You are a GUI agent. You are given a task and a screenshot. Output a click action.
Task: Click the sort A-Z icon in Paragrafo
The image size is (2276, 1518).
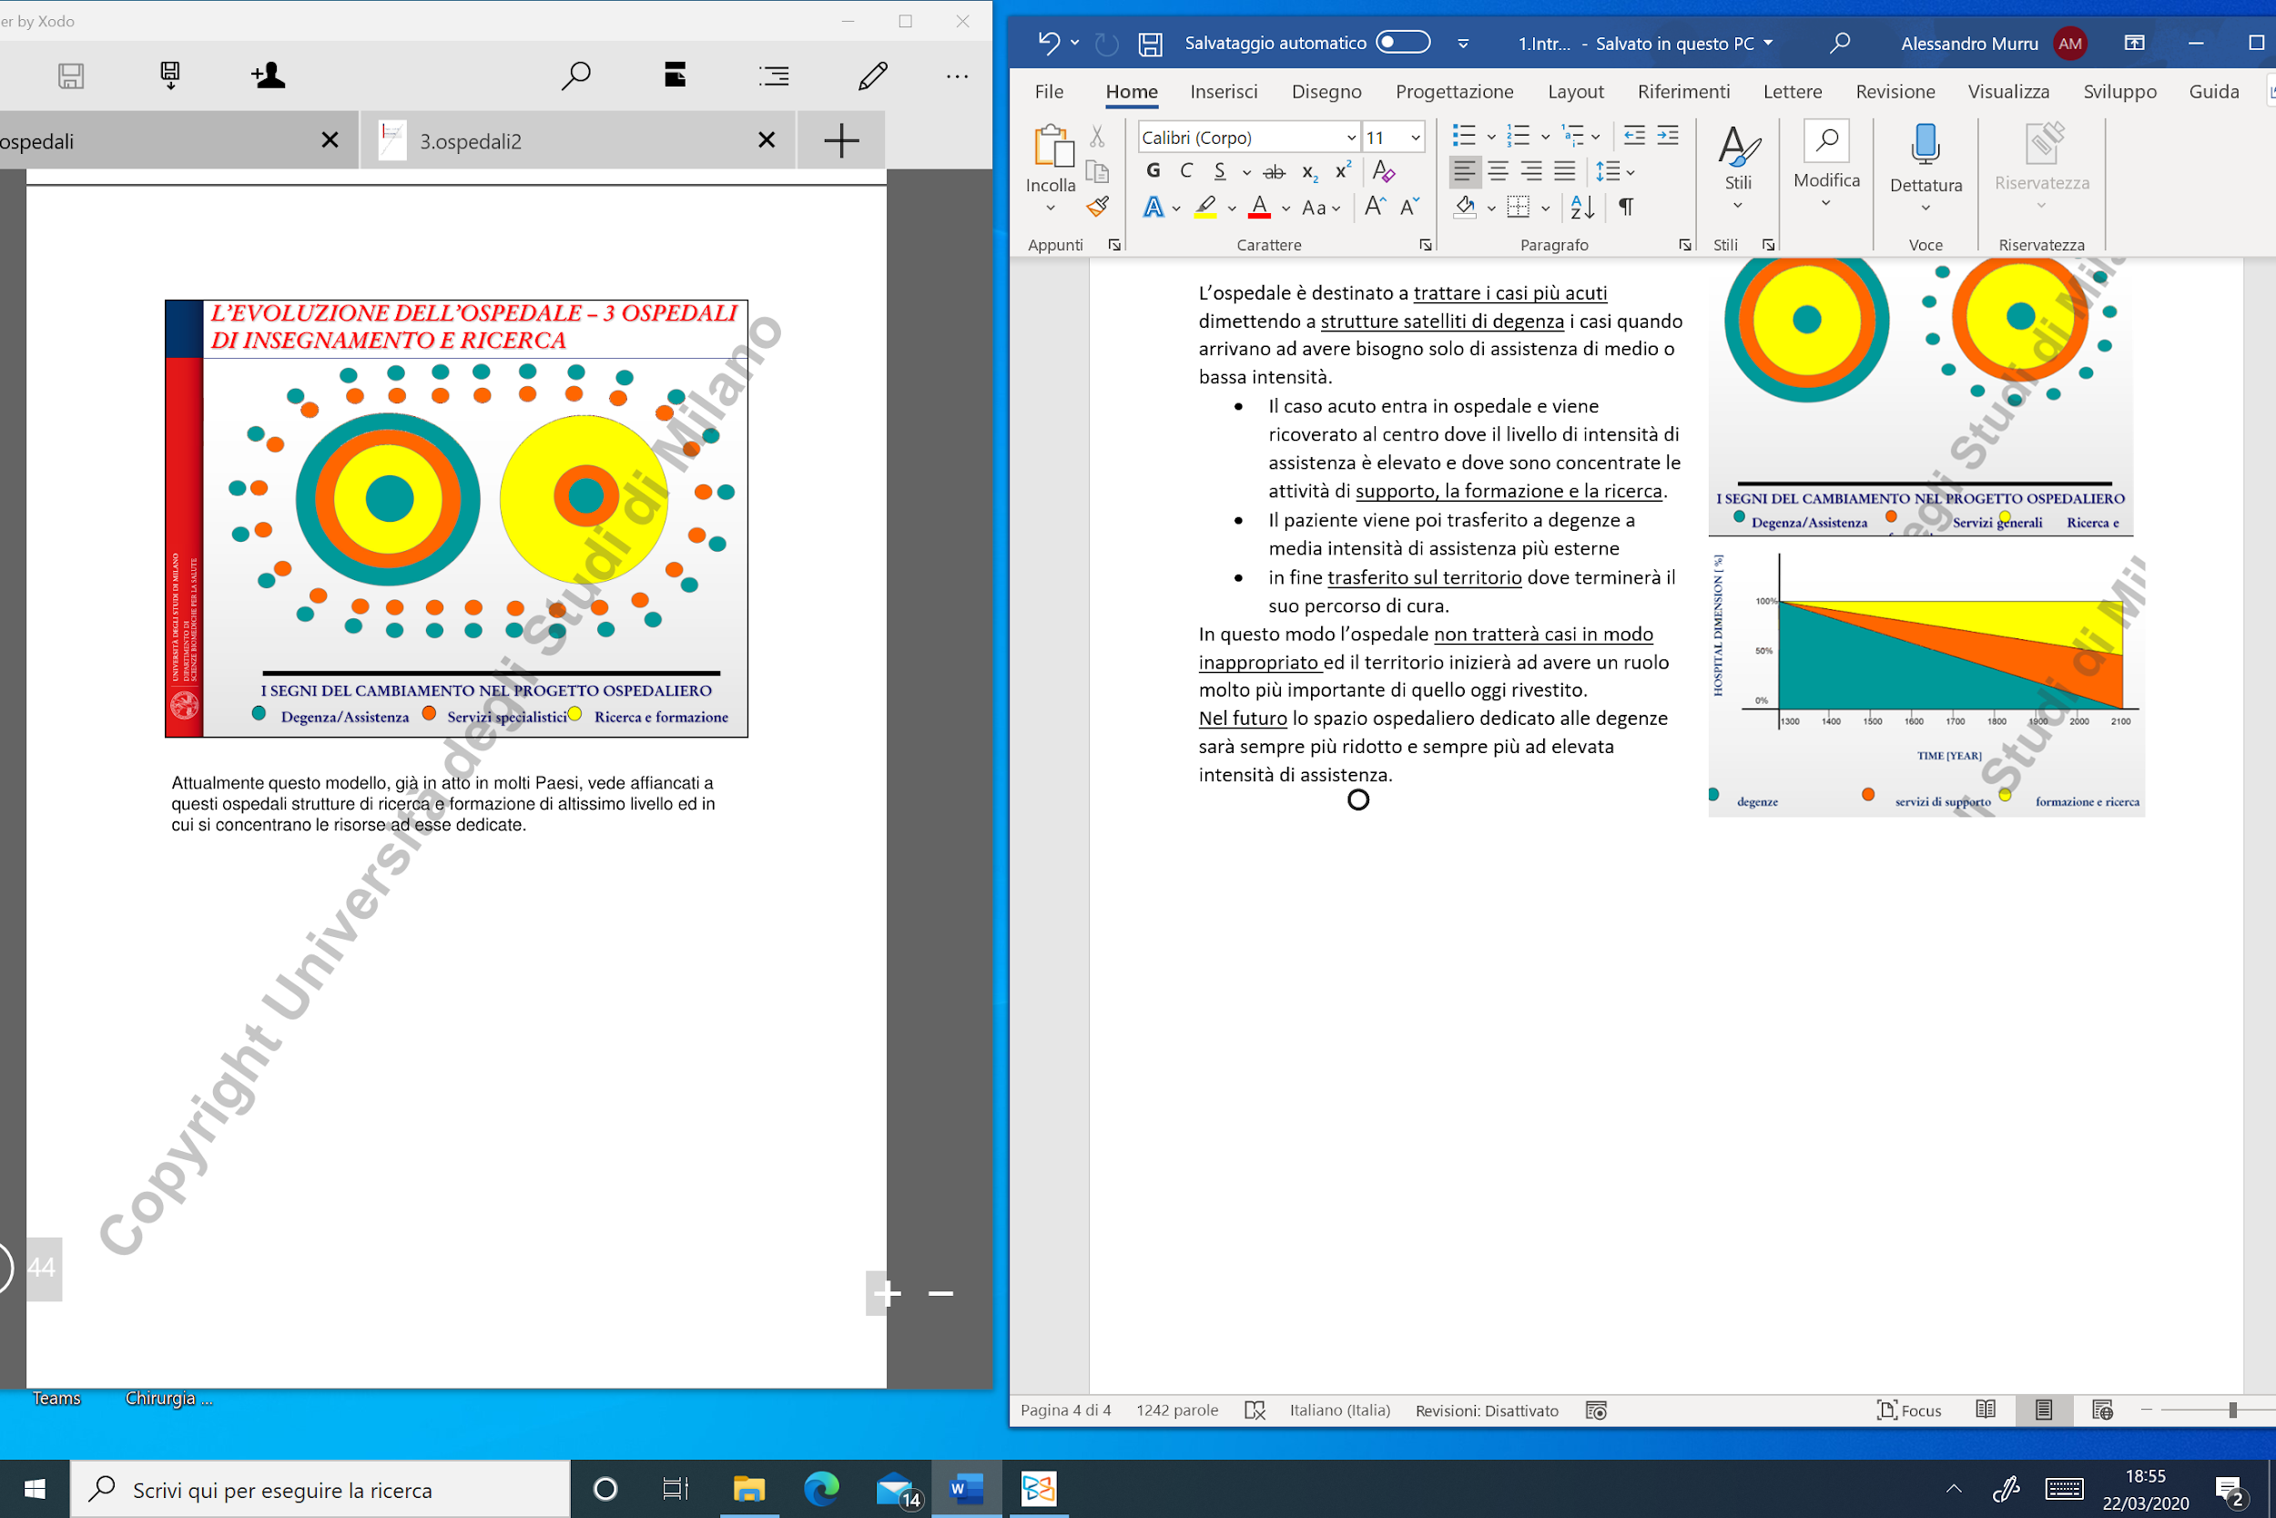[x=1582, y=208]
